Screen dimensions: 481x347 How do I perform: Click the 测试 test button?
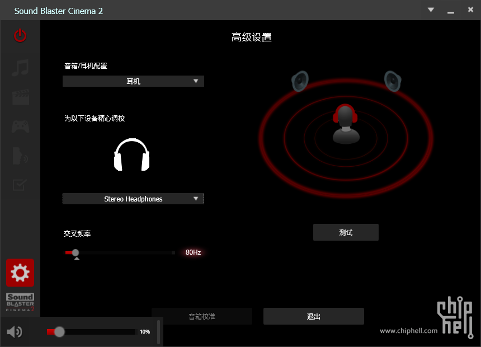coord(346,232)
